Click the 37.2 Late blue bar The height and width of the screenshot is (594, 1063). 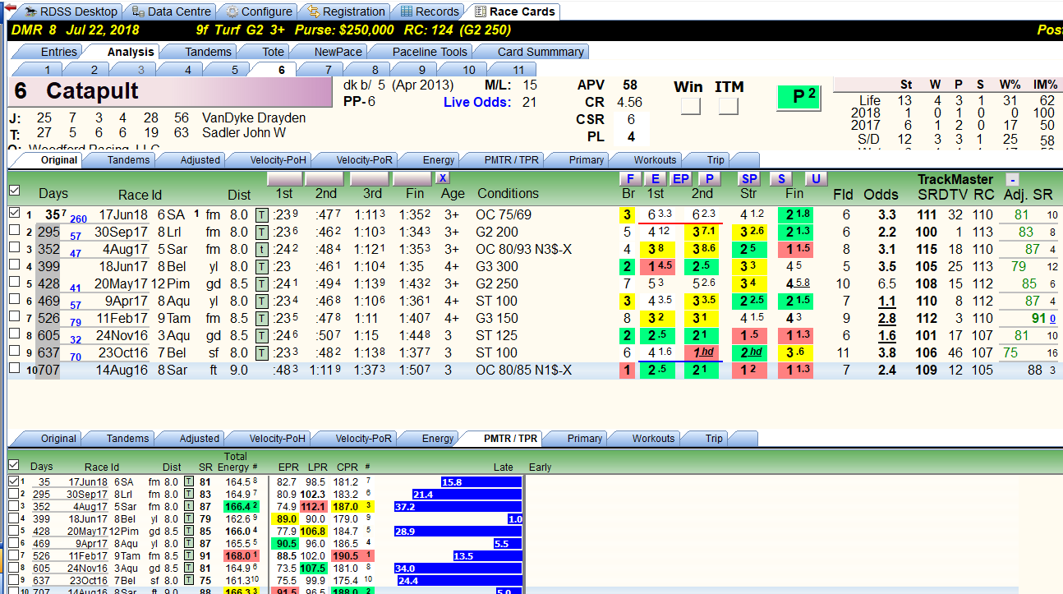(x=458, y=507)
